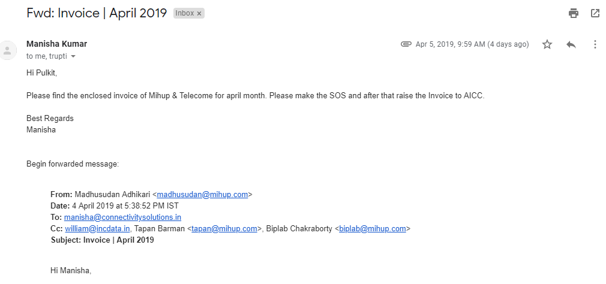The width and height of the screenshot is (606, 284).
Task: Click Manisha Kumar's profile avatar
Action: pos(8,50)
